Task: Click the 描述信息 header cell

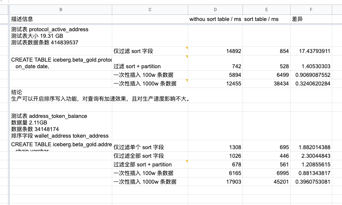Action: (x=61, y=19)
